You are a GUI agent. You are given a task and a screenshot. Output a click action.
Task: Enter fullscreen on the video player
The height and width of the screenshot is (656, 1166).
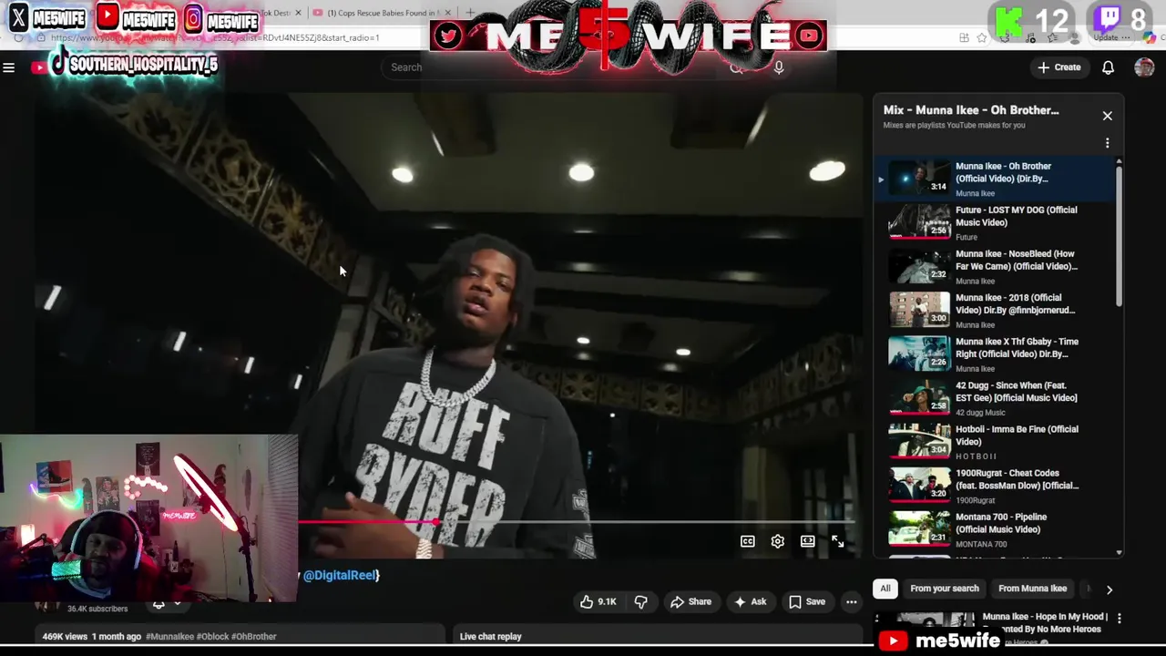click(837, 541)
